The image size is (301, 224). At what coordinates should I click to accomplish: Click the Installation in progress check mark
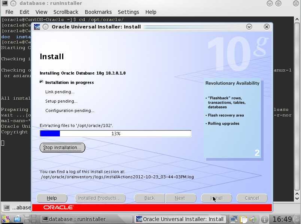coord(41,82)
